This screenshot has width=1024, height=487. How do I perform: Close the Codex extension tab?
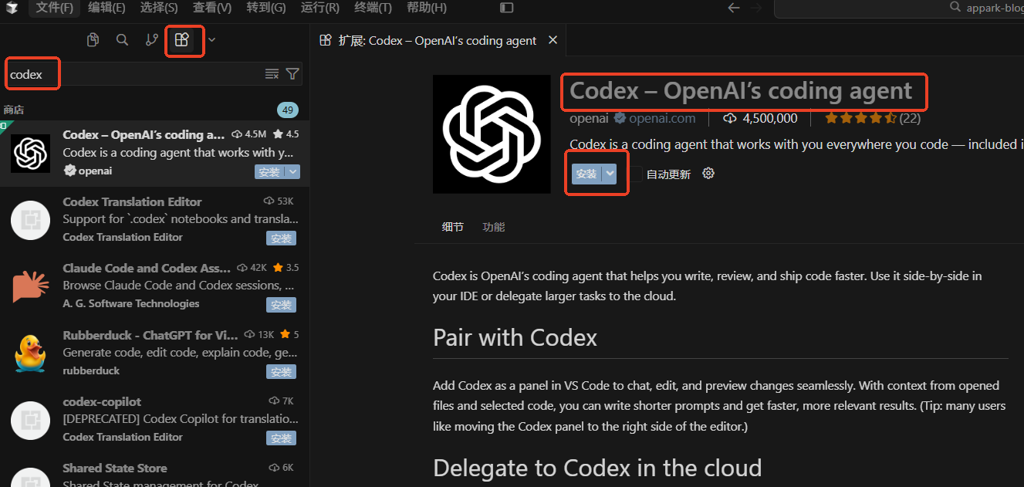point(553,40)
